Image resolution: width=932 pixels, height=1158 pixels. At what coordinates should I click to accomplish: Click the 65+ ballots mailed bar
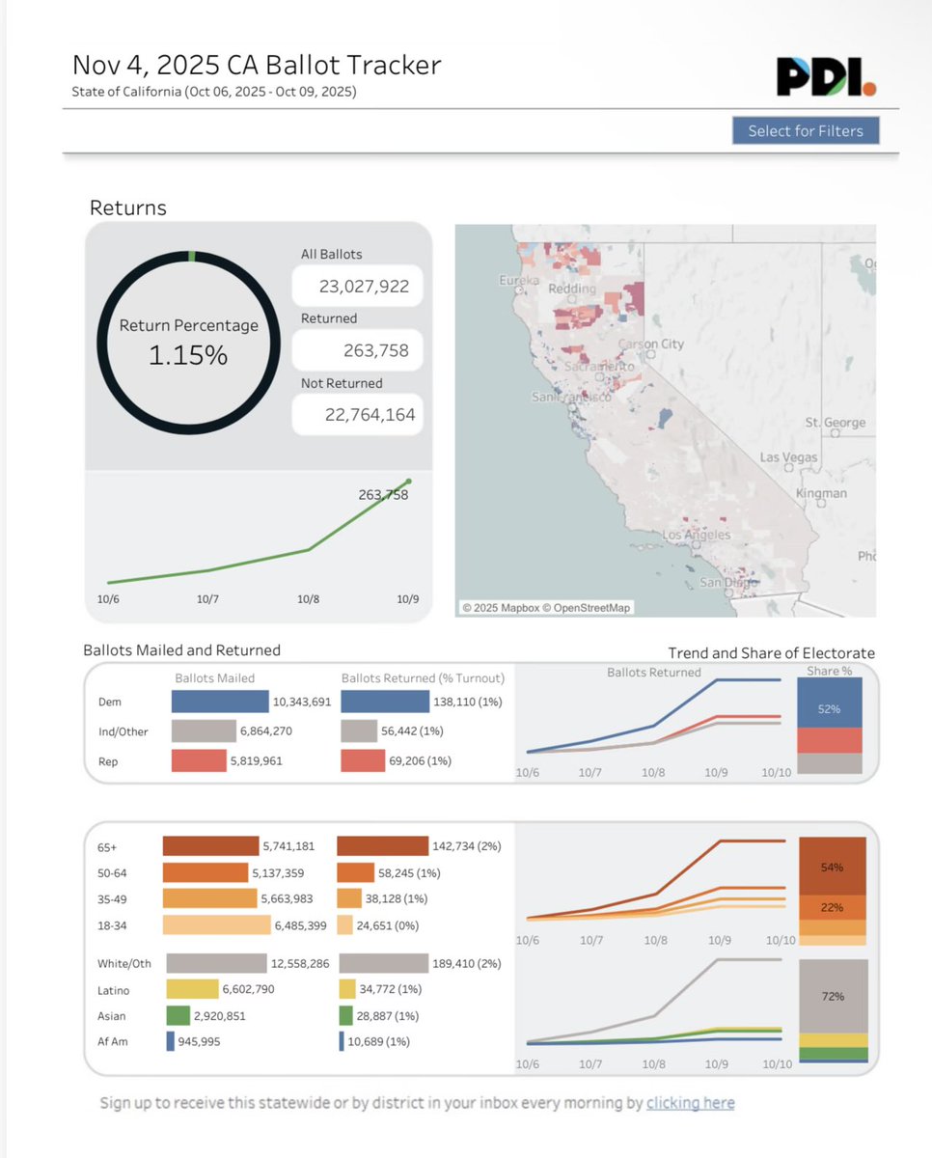211,846
